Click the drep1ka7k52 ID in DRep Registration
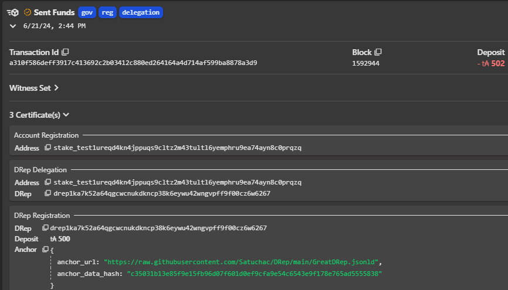 coord(158,228)
